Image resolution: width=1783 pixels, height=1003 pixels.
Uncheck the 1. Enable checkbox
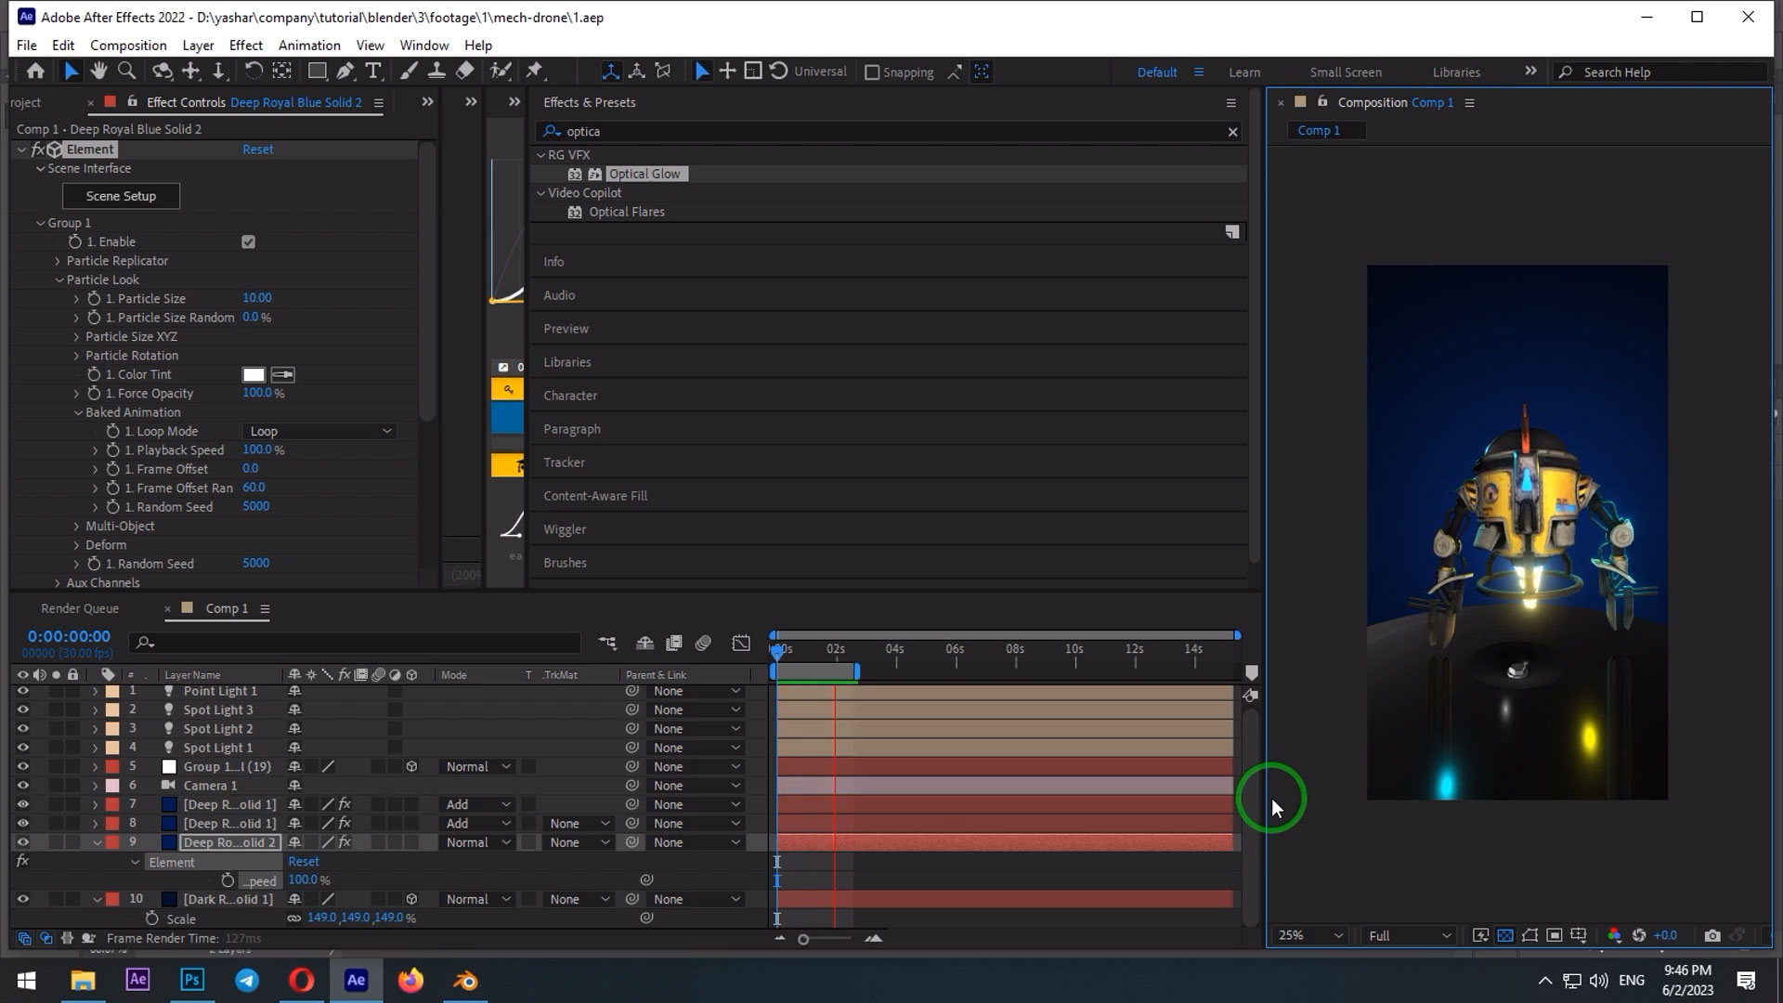(248, 241)
